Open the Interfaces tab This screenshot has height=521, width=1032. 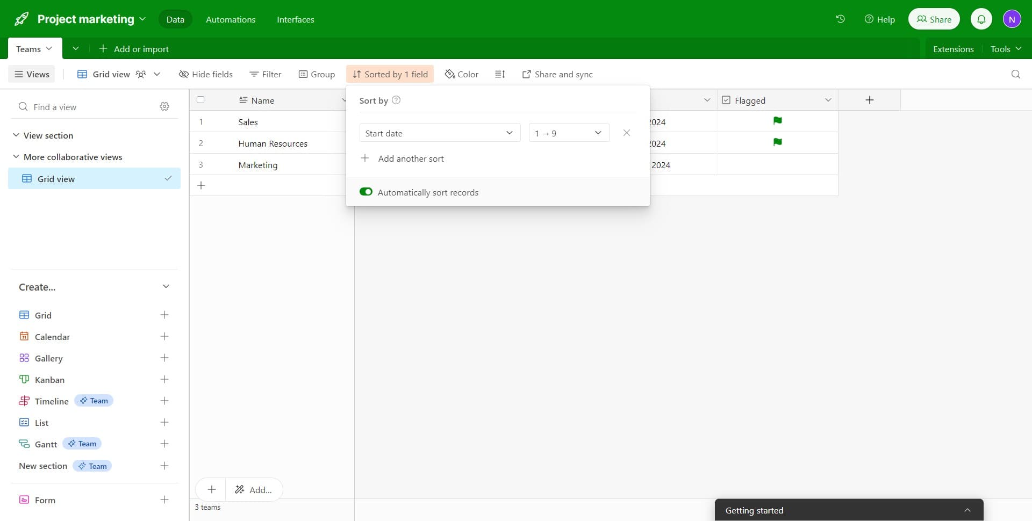[x=295, y=19]
